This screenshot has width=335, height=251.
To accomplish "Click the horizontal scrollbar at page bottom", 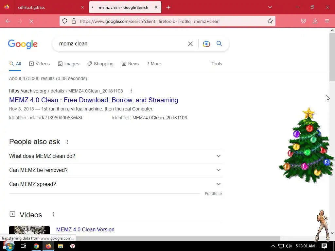I will [178, 238].
